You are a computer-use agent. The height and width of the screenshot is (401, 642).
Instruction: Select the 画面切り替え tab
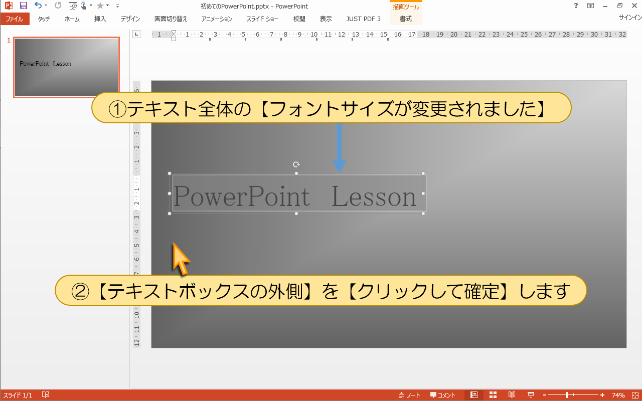[x=171, y=19]
